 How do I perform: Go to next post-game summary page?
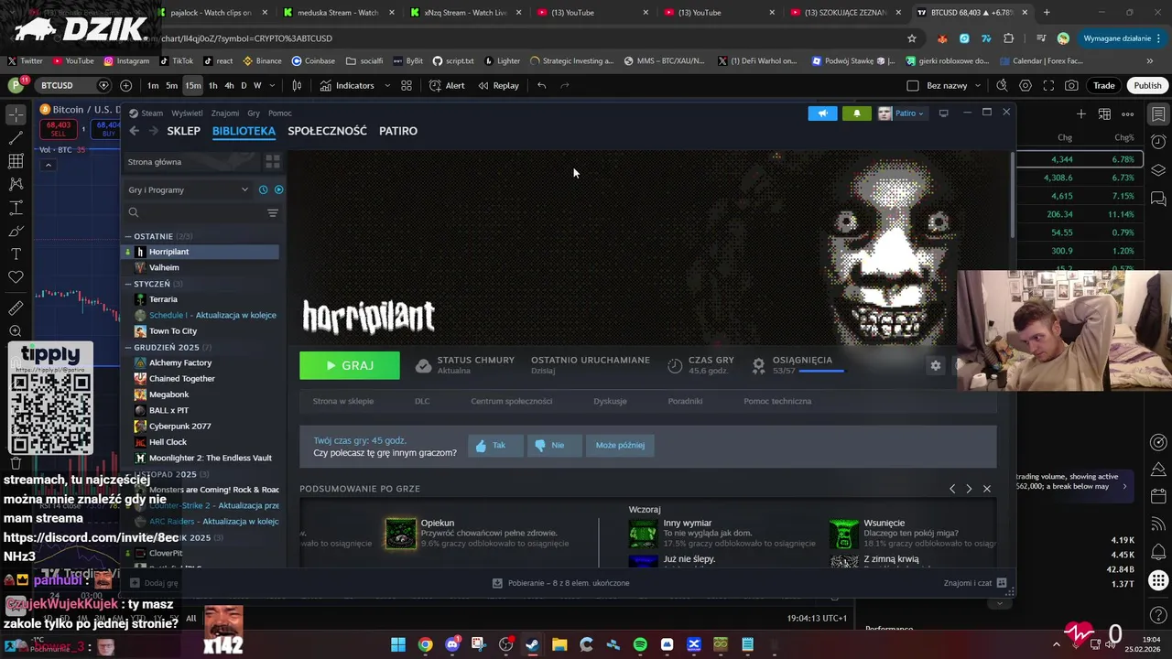[969, 489]
